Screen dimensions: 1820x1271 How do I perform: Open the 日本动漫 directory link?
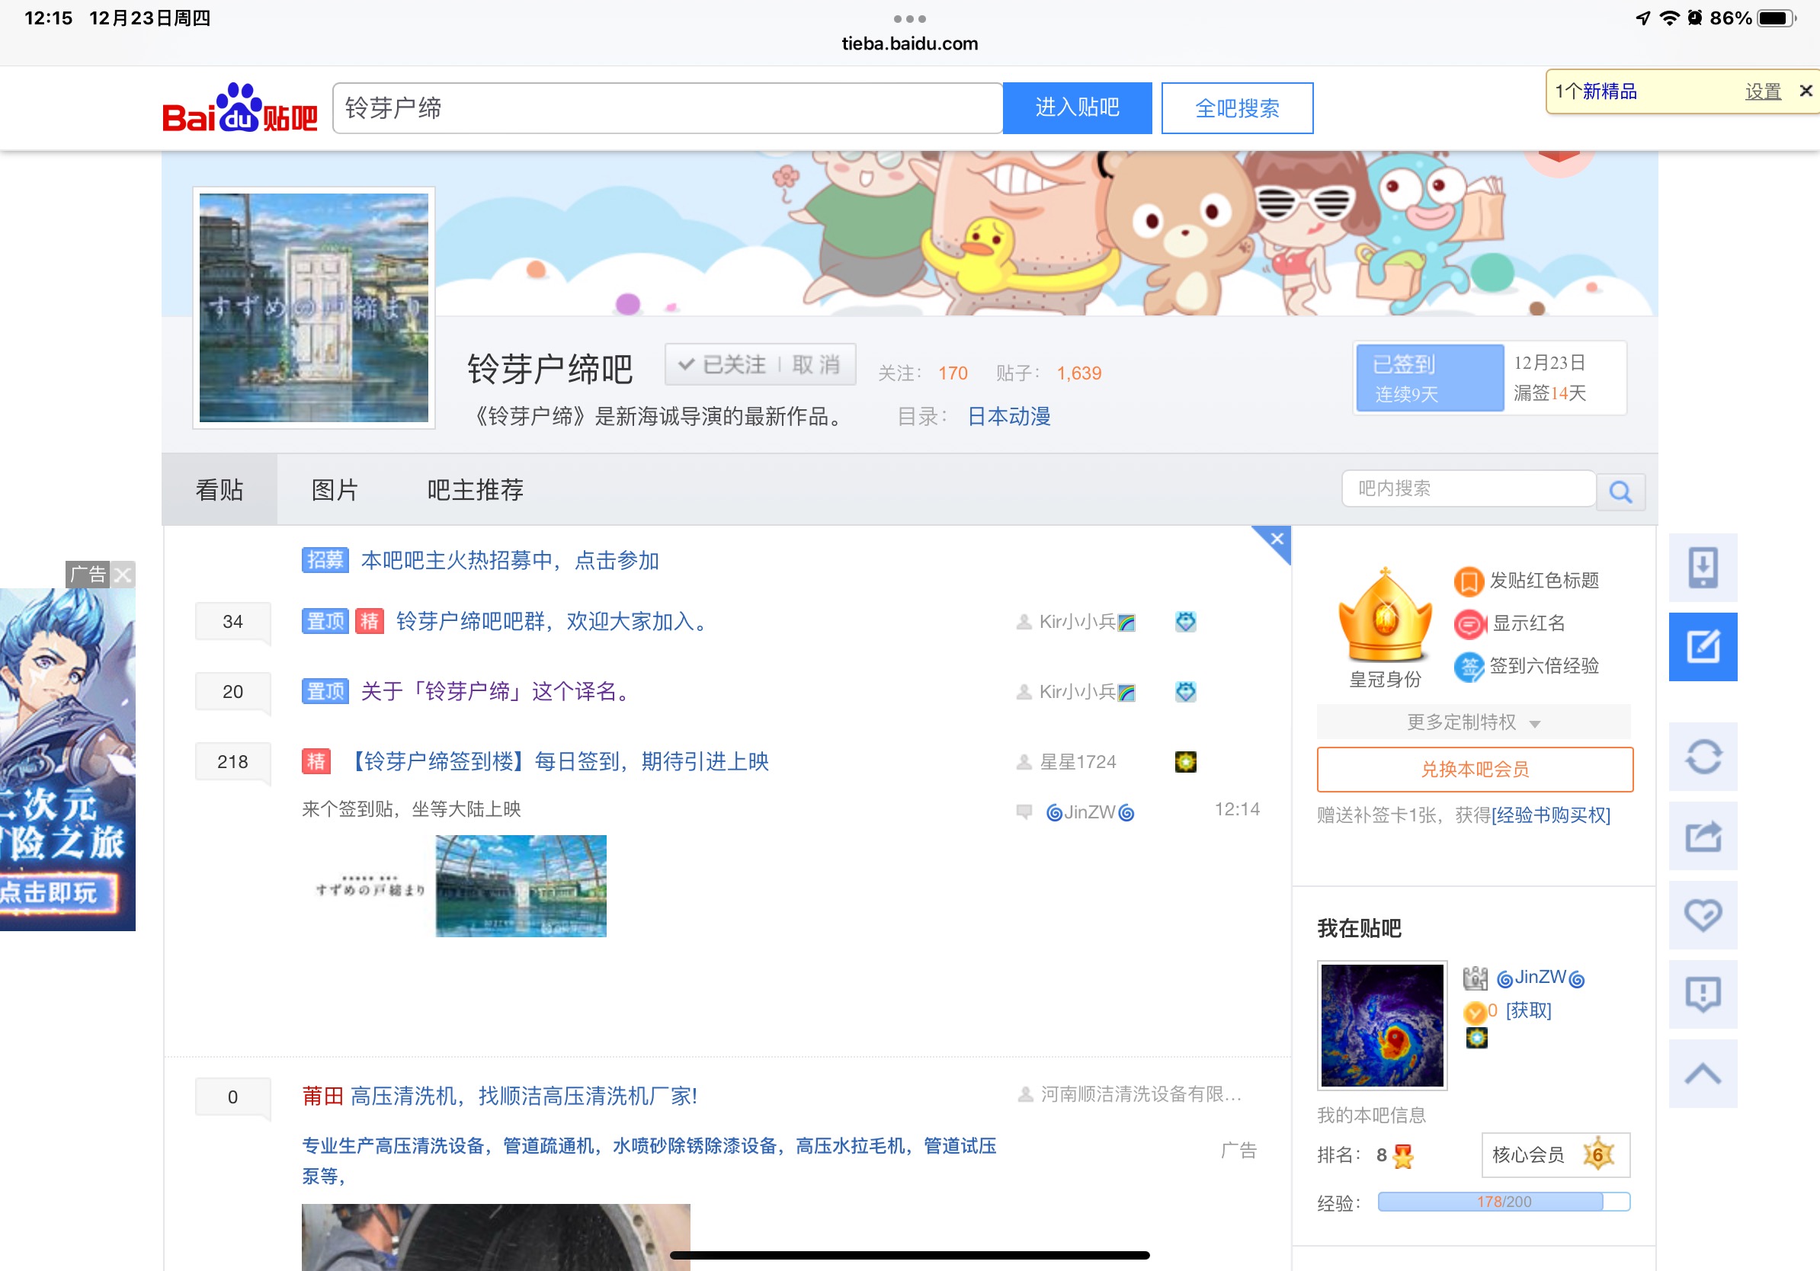pos(1008,416)
